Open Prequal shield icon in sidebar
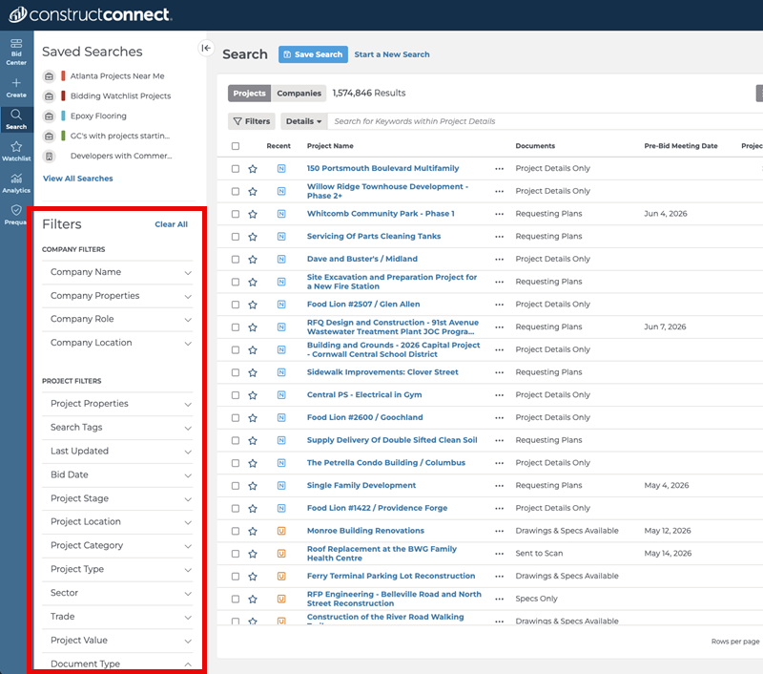The height and width of the screenshot is (674, 763). [x=16, y=210]
